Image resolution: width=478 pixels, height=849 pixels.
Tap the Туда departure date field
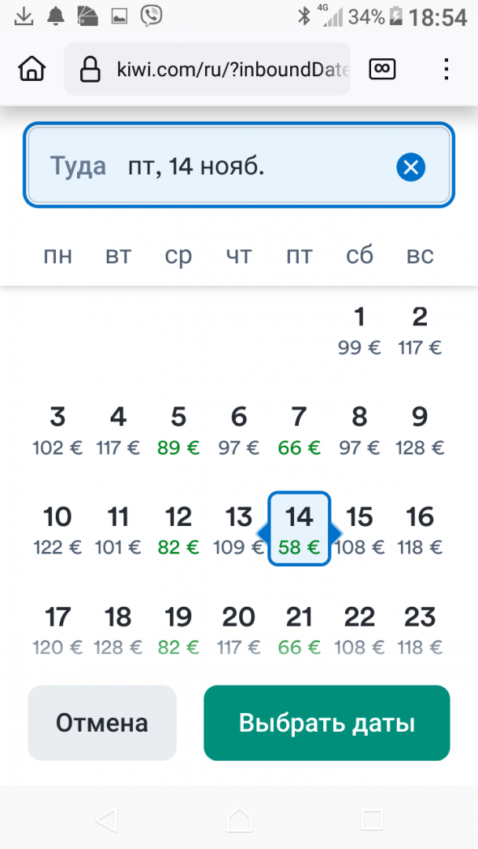tap(212, 167)
